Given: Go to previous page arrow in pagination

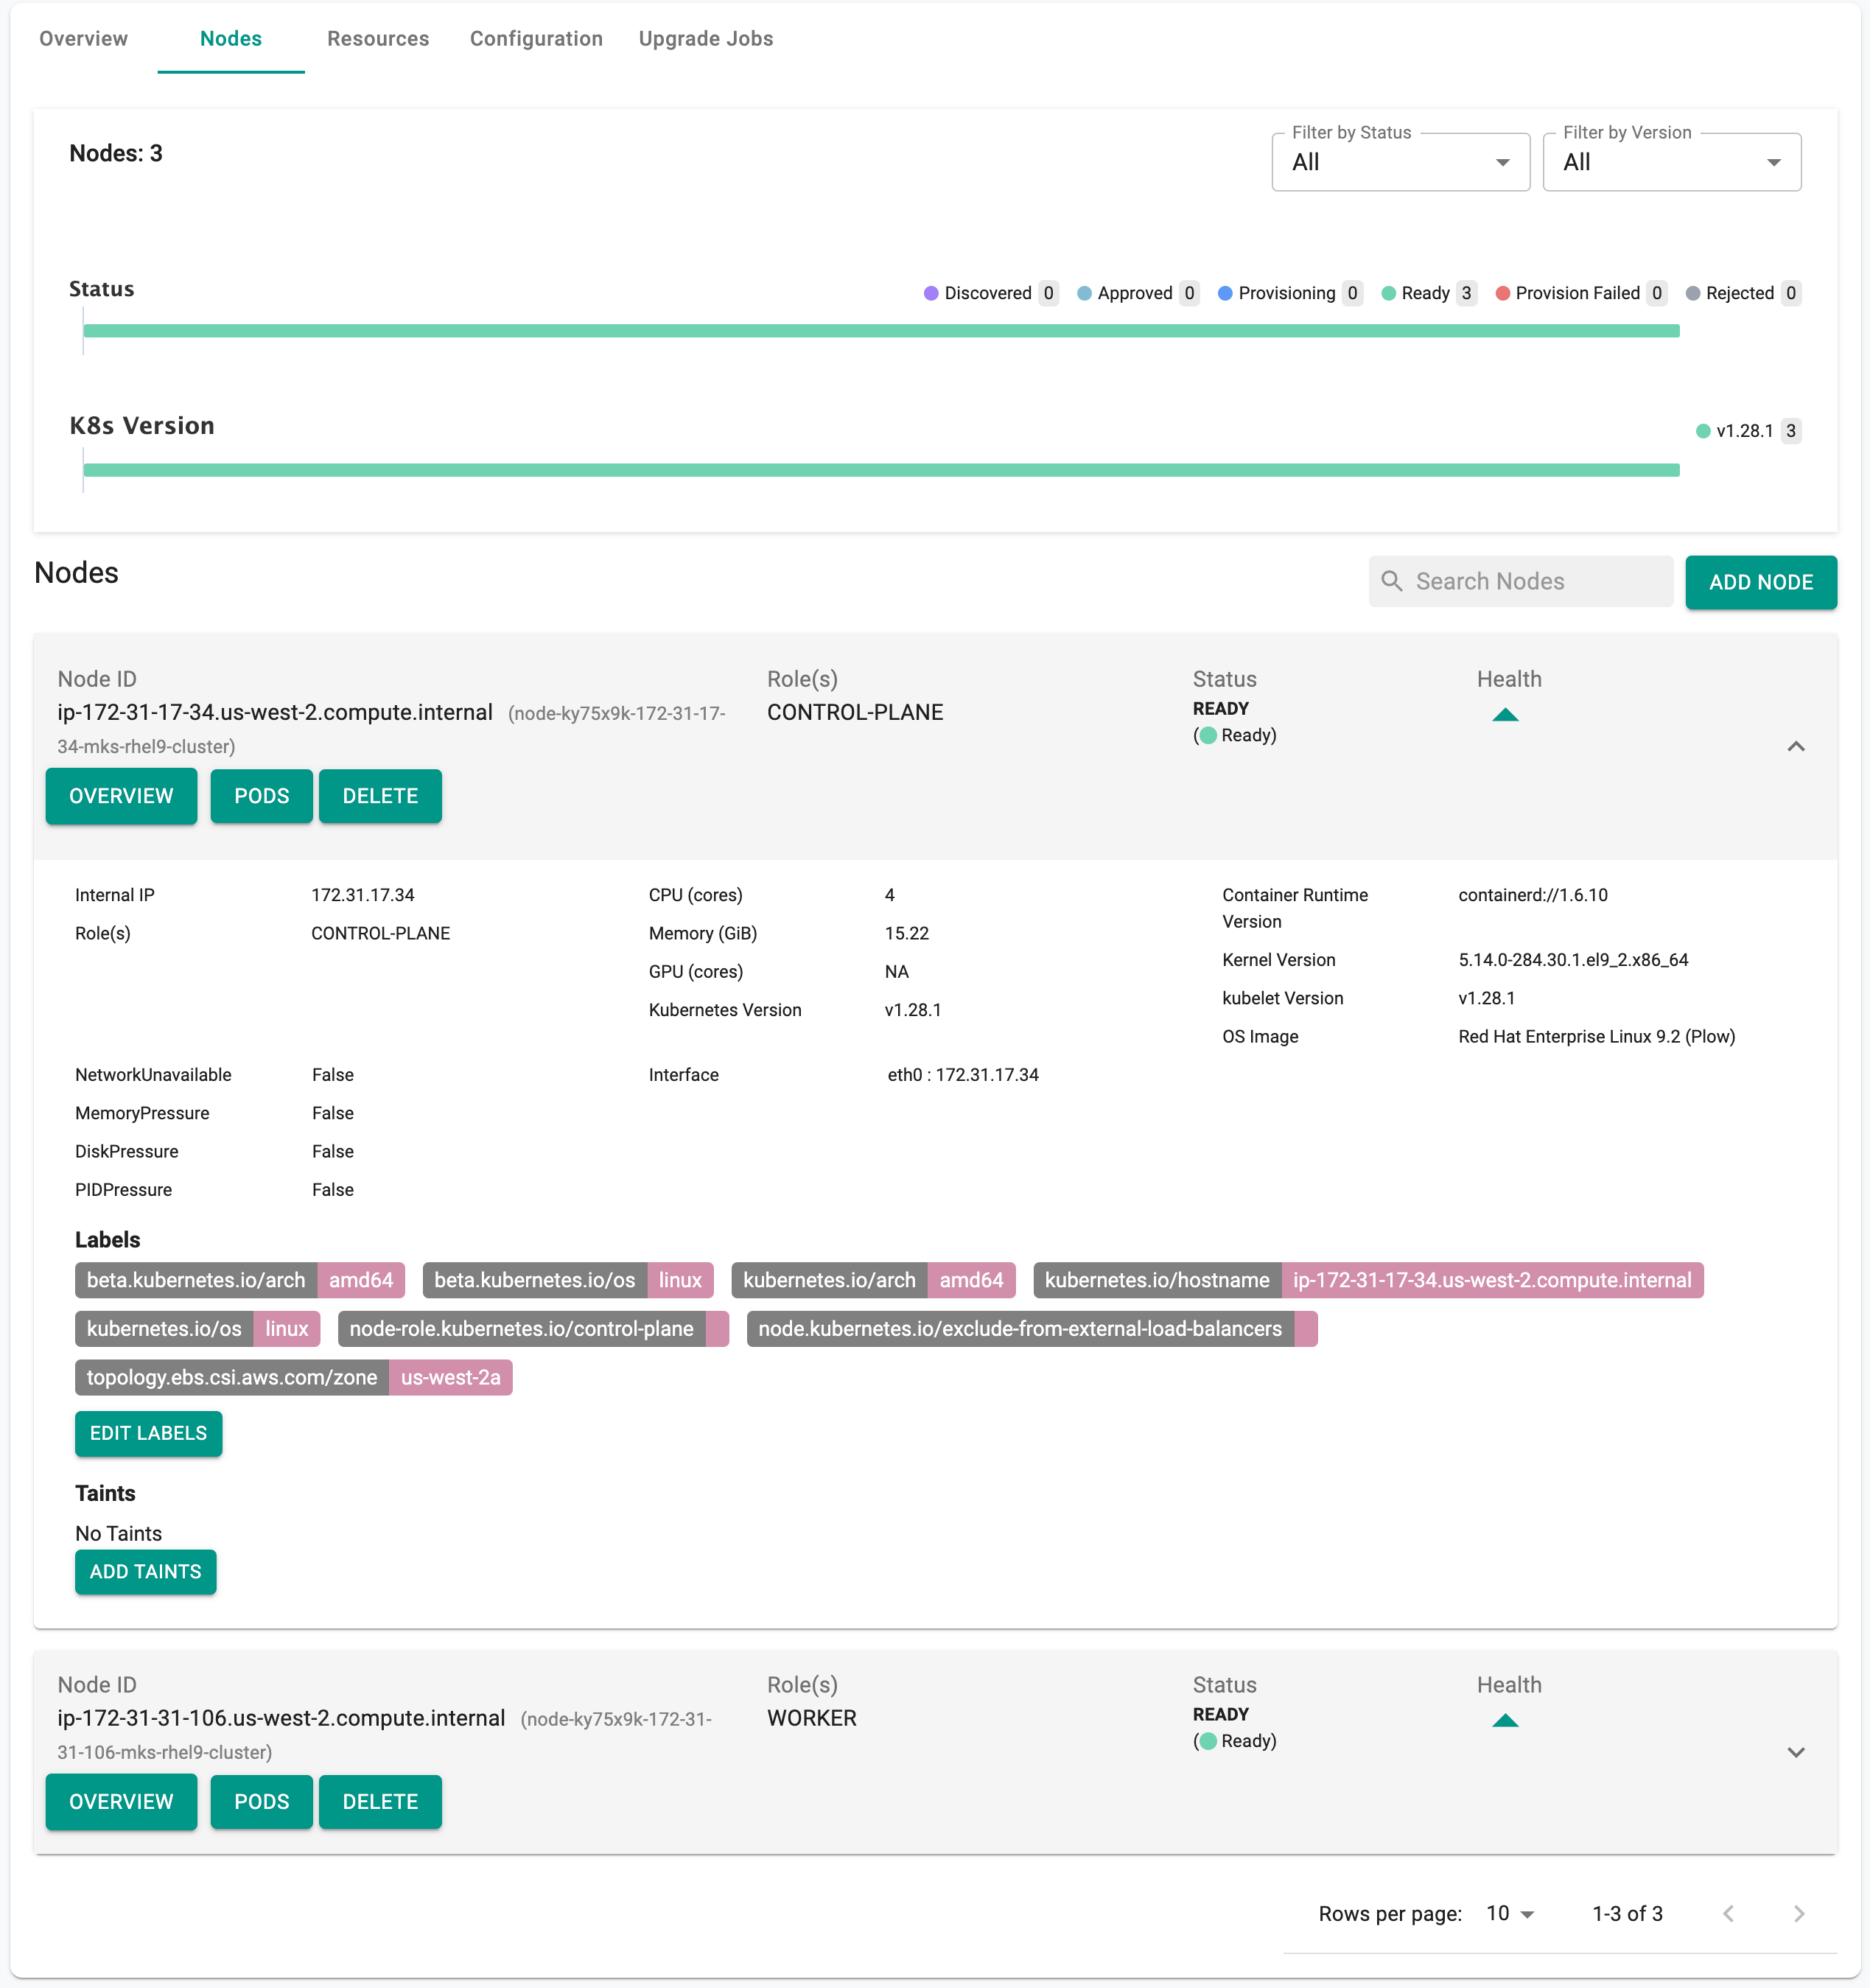Looking at the screenshot, I should (1728, 1913).
